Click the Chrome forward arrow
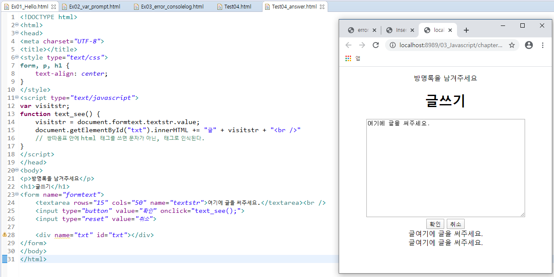The image size is (554, 277). point(362,45)
